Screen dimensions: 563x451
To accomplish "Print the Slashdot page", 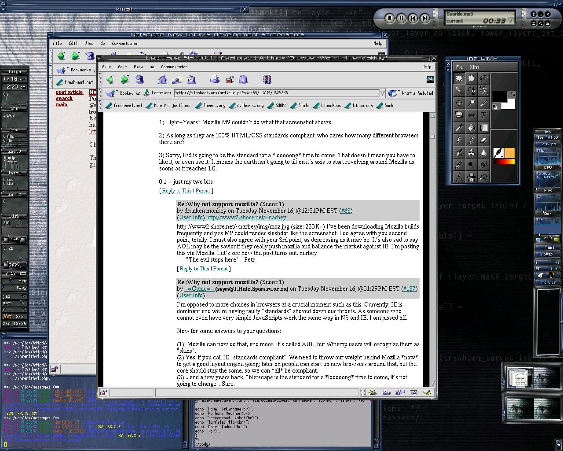I will point(215,79).
